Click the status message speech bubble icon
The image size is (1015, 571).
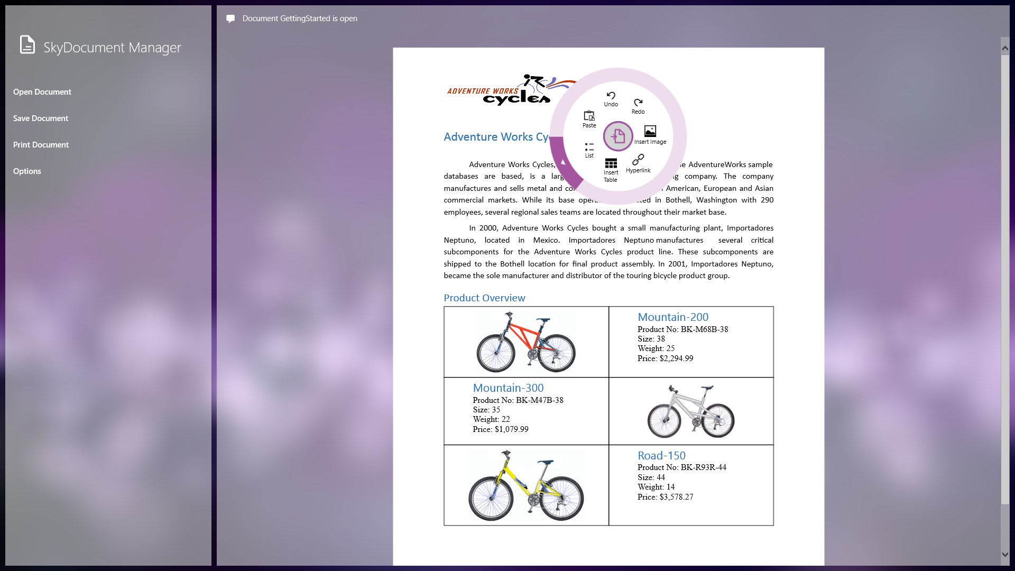pyautogui.click(x=230, y=19)
